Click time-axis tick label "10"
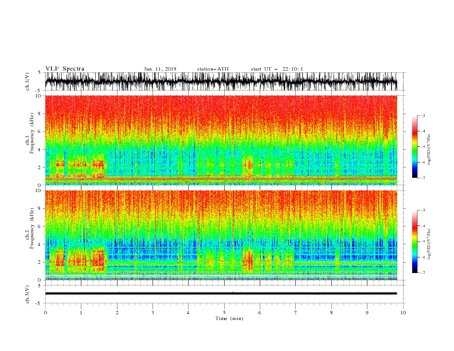Viewport: 454px width, 351px height. pos(403,313)
